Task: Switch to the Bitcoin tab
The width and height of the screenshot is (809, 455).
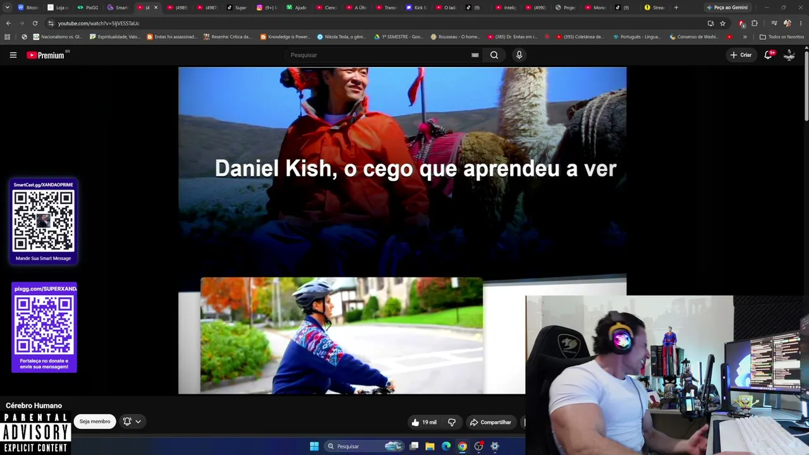Action: coord(28,8)
